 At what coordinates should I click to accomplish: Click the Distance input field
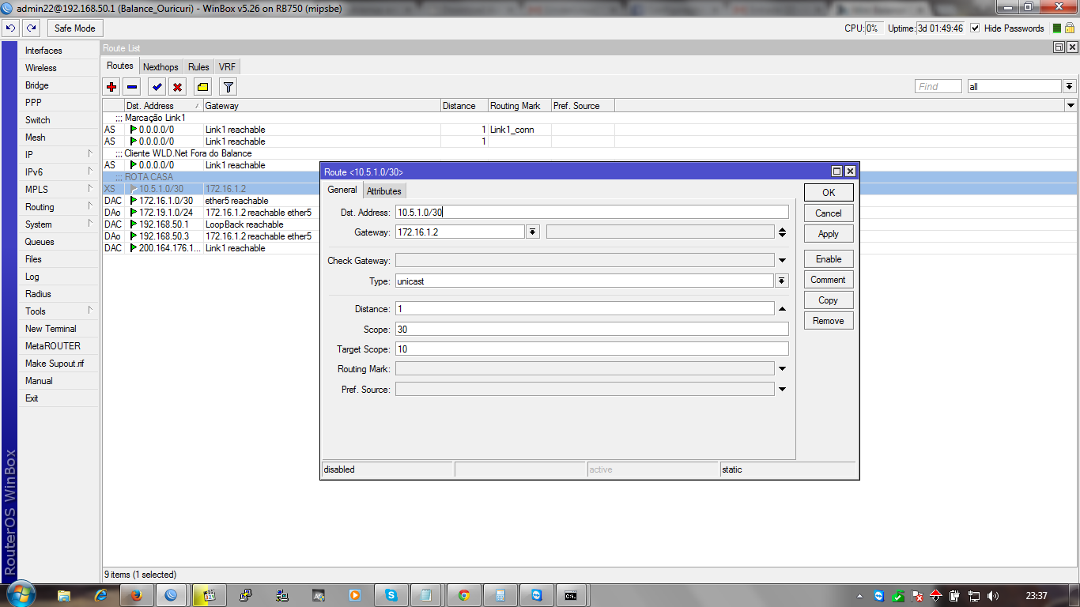pyautogui.click(x=585, y=309)
